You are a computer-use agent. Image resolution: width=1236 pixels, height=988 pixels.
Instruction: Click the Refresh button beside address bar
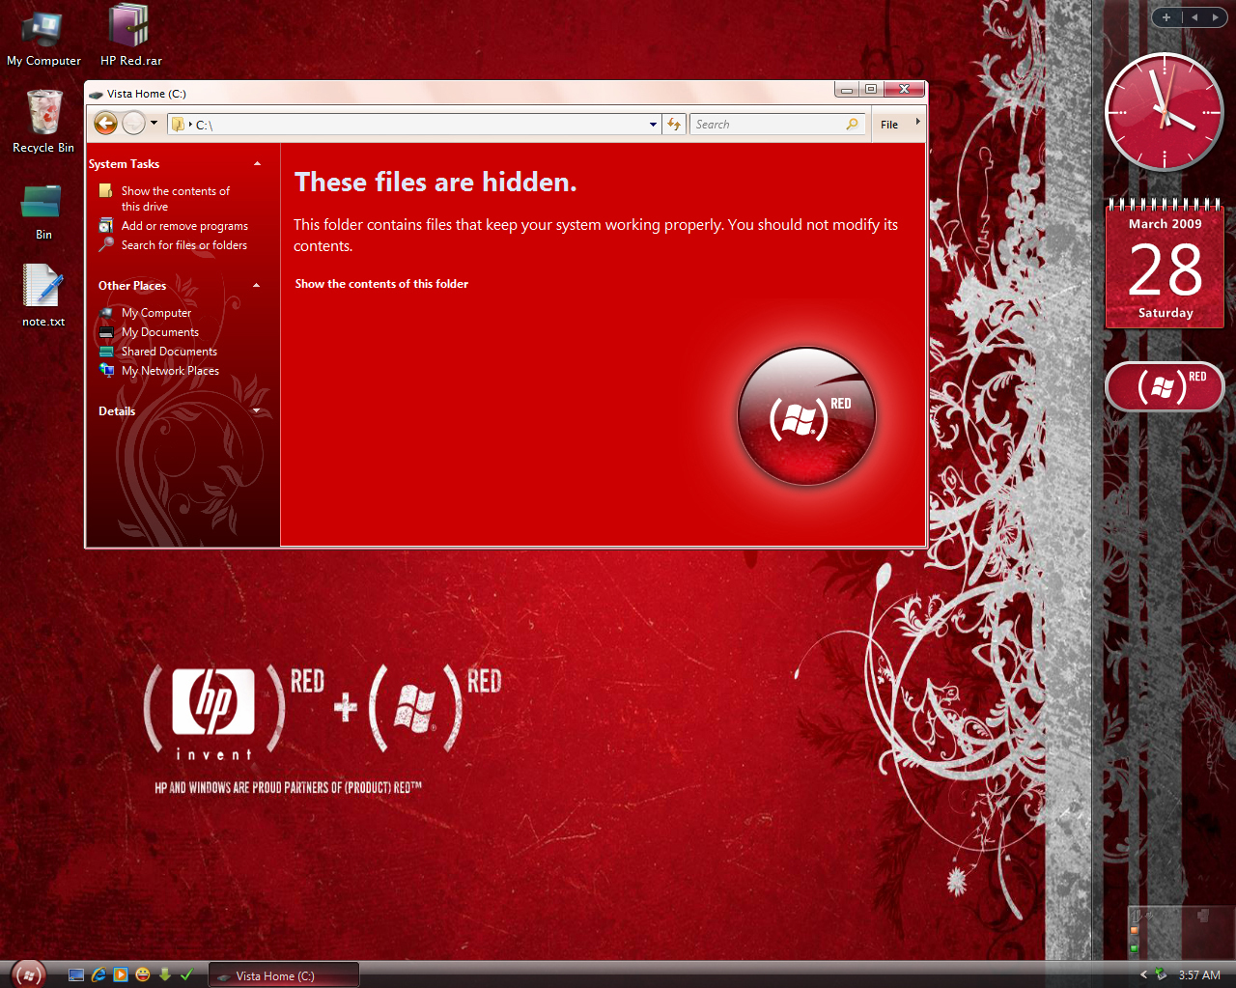coord(674,125)
